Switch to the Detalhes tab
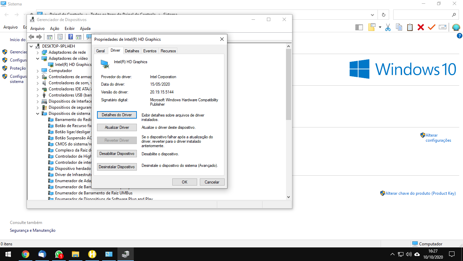The image size is (463, 261). (132, 51)
